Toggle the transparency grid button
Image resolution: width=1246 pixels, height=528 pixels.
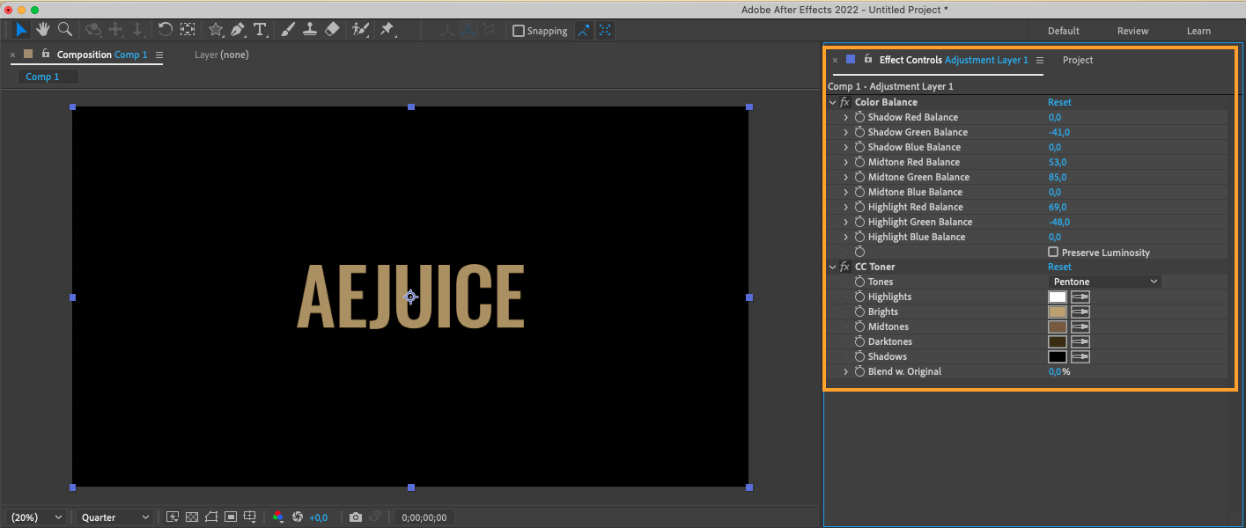point(192,517)
